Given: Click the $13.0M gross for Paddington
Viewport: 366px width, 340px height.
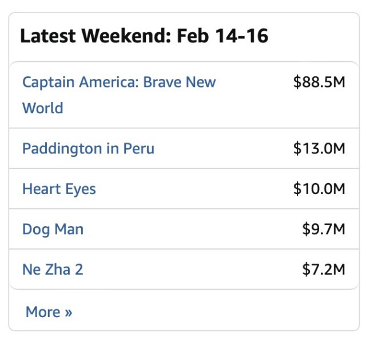Looking at the screenshot, I should click(x=319, y=149).
